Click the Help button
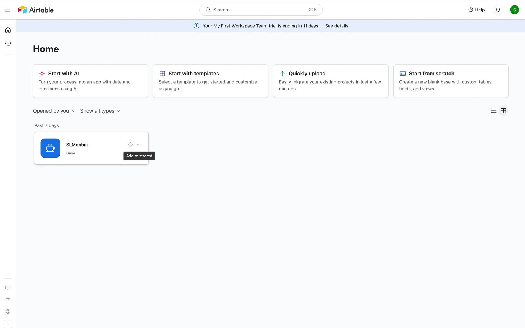 pyautogui.click(x=476, y=10)
